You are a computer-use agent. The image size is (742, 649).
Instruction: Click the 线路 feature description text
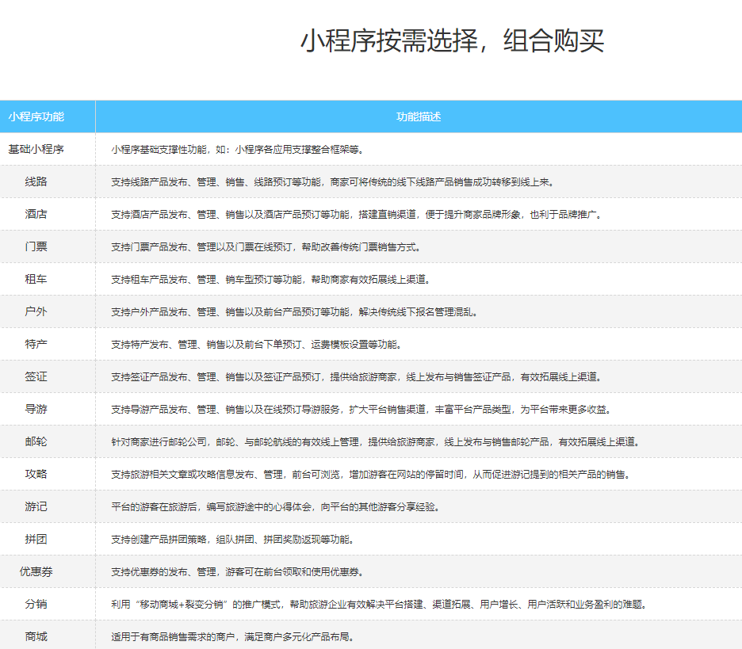(333, 181)
